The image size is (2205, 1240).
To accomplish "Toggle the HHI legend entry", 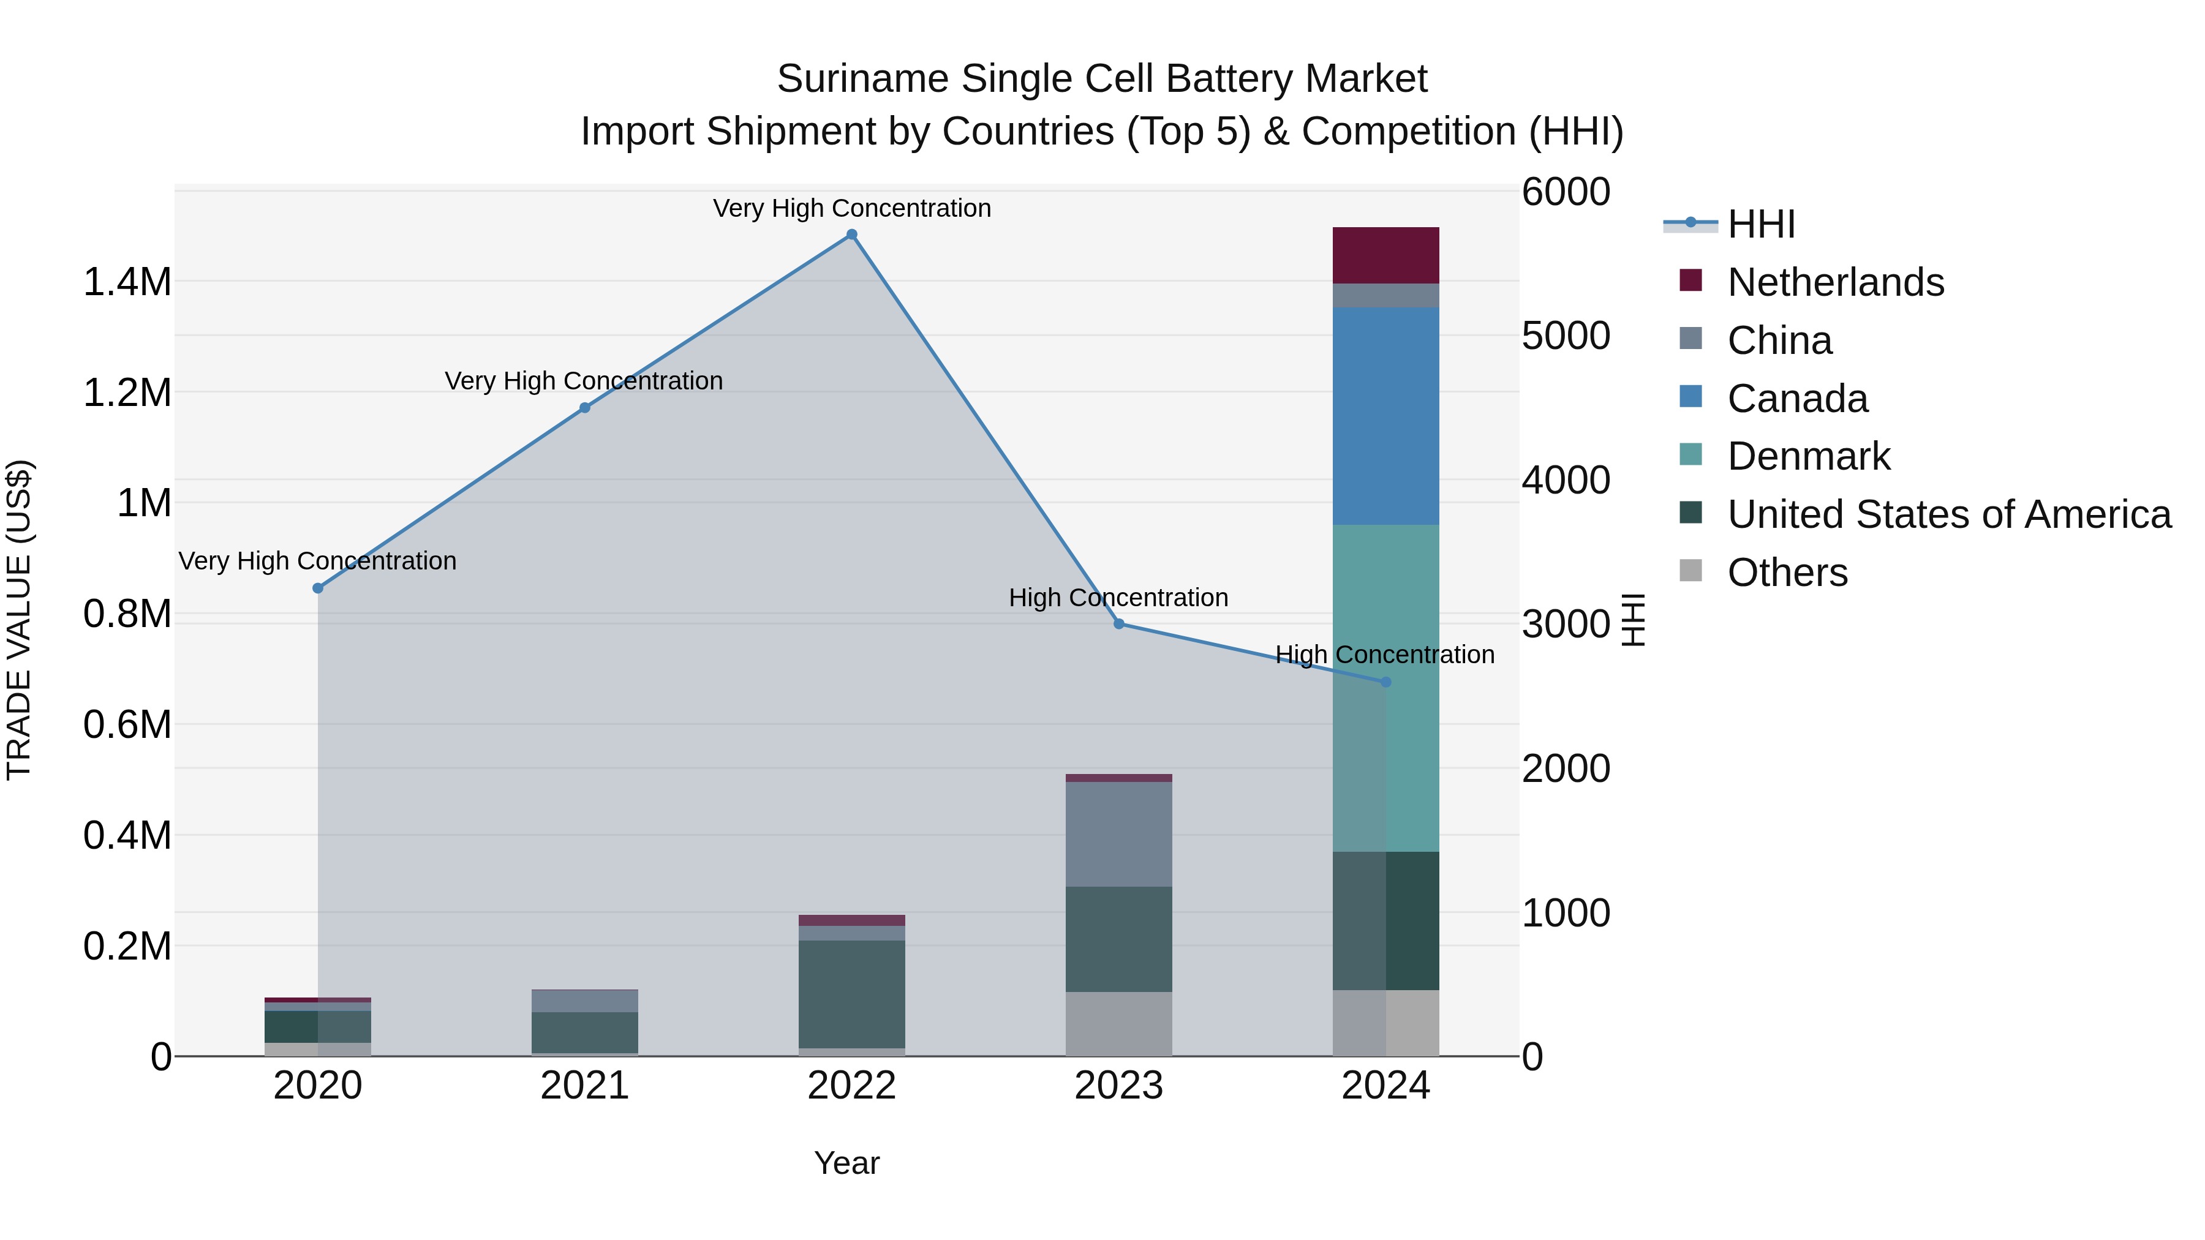I will click(x=1729, y=224).
